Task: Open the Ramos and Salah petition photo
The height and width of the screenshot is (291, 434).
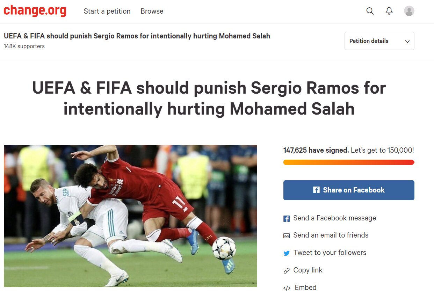Action: (130, 216)
